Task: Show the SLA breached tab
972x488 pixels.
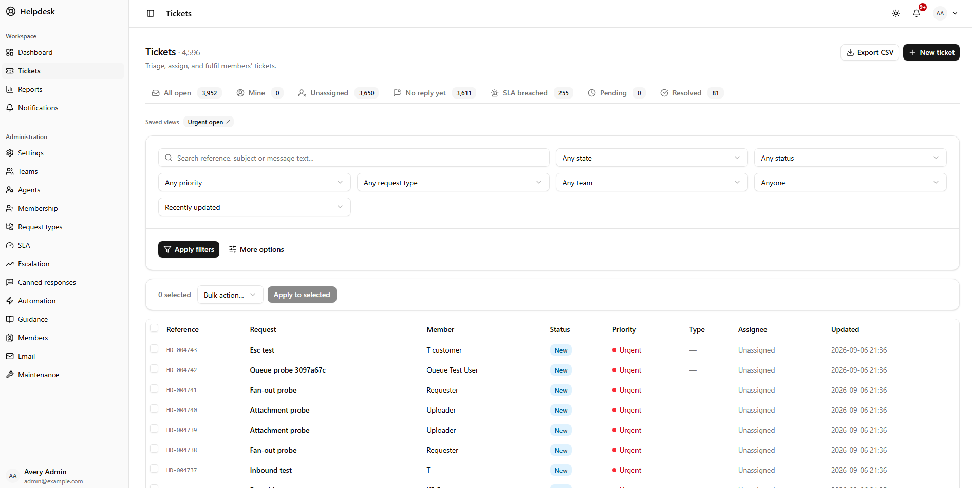Action: tap(532, 93)
